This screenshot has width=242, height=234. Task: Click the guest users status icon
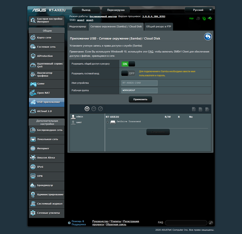[198, 18]
